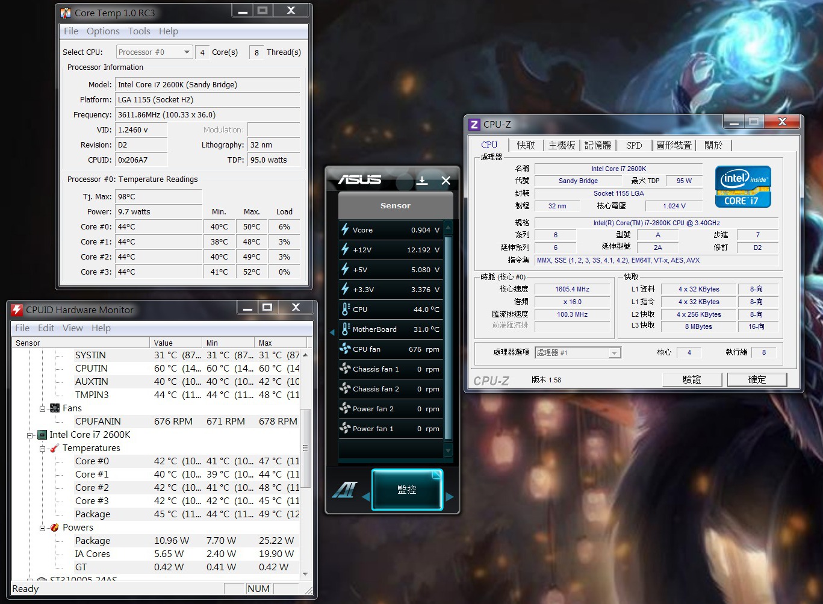Switch to the SPD tab in CPU-Z
The image size is (823, 604).
(633, 145)
